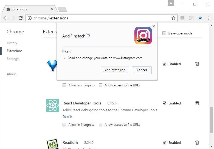Remove the blue funnel extension via trash icon

click(197, 64)
